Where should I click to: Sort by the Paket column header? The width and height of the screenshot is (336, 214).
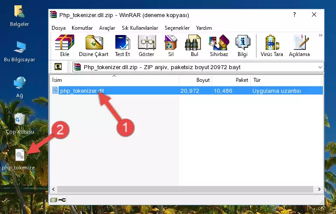pyautogui.click(x=231, y=80)
